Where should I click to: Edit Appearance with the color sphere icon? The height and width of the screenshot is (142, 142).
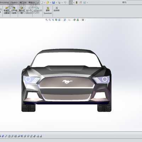(75, 20)
